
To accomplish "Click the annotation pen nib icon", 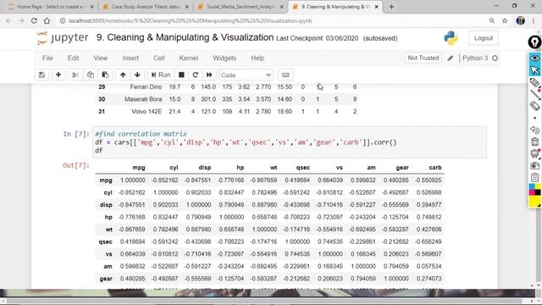I will pyautogui.click(x=534, y=42).
